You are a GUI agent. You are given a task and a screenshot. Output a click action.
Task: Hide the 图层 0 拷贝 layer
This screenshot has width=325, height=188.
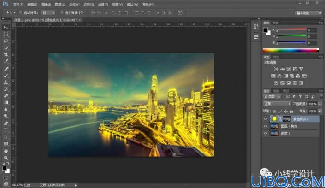pos(266,126)
